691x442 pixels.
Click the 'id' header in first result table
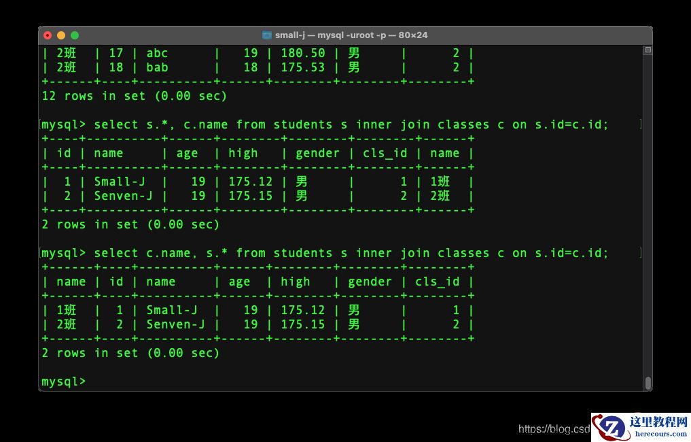pyautogui.click(x=64, y=153)
